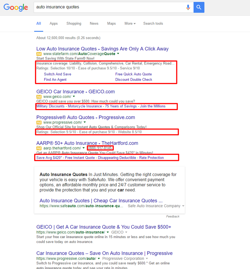Open the SafeAuto Cheap Car Insurance Quotes link
This screenshot has height=269, width=250.
[x=101, y=201]
